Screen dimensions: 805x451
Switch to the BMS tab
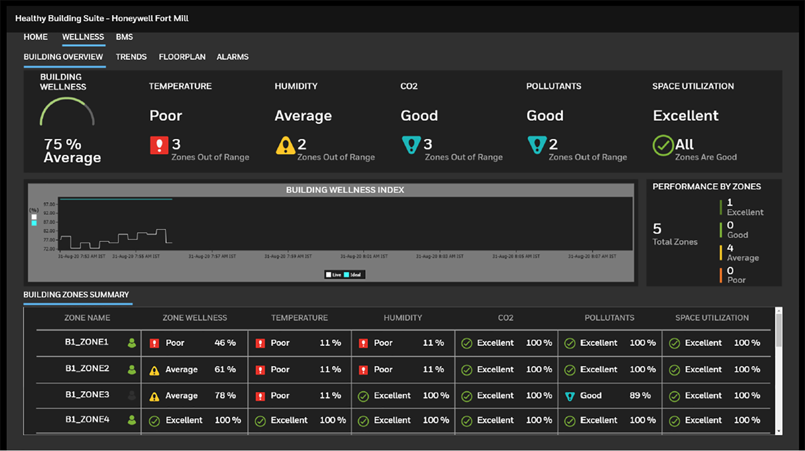pos(124,37)
